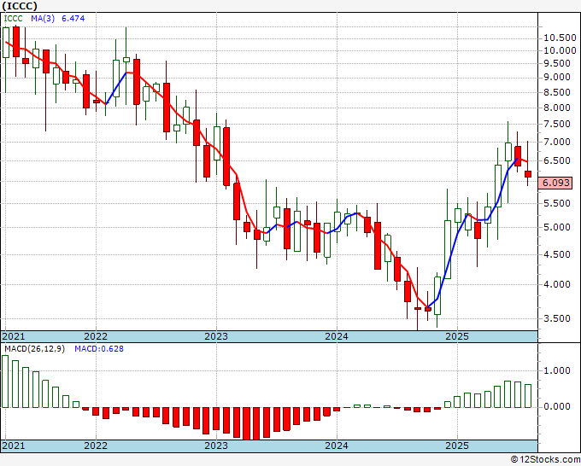Viewport: 581px width, 466px height.
Task: Click the MA(3) indicator label
Action: pos(43,18)
